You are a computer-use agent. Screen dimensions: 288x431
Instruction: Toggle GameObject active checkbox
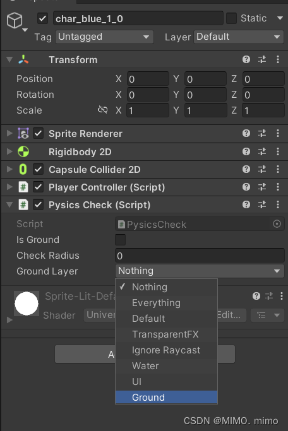pos(43,19)
